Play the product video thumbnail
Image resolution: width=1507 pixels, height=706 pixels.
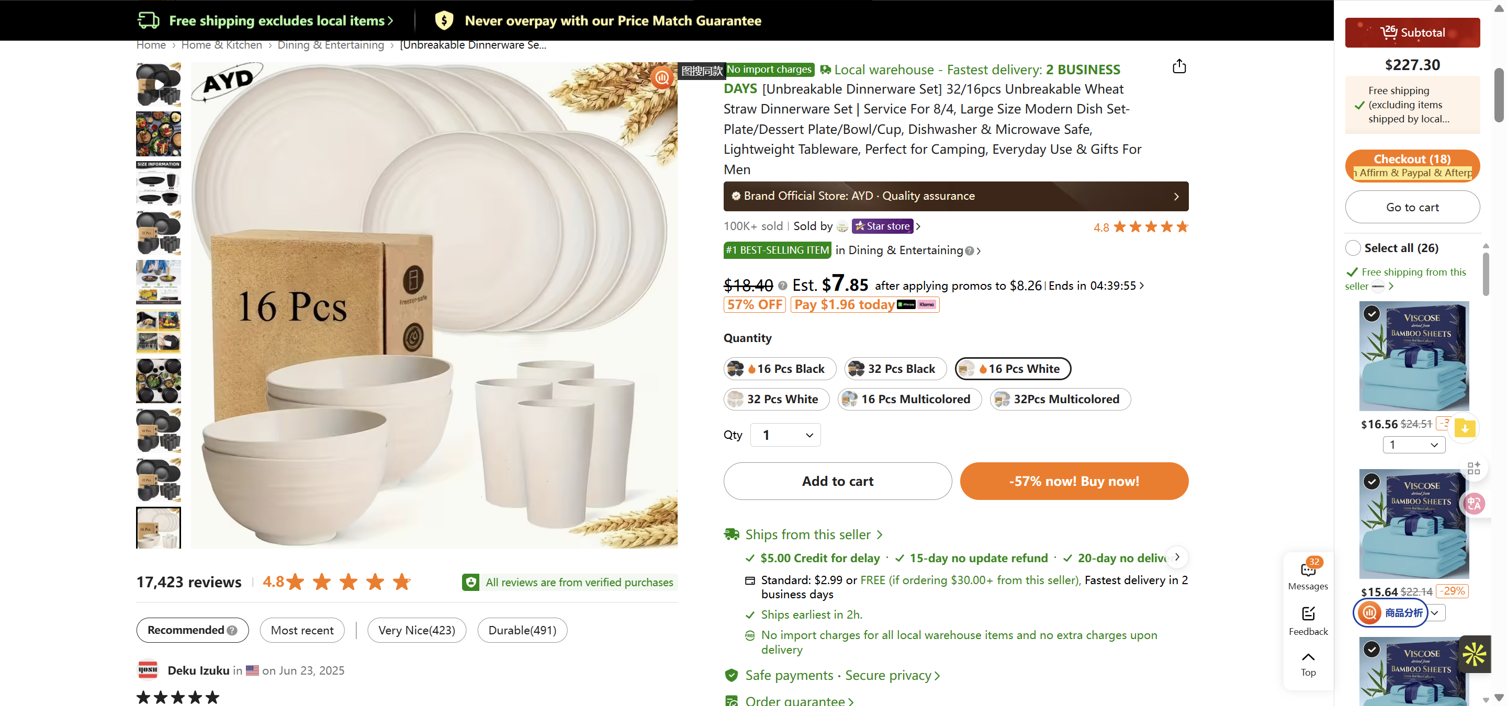click(158, 84)
